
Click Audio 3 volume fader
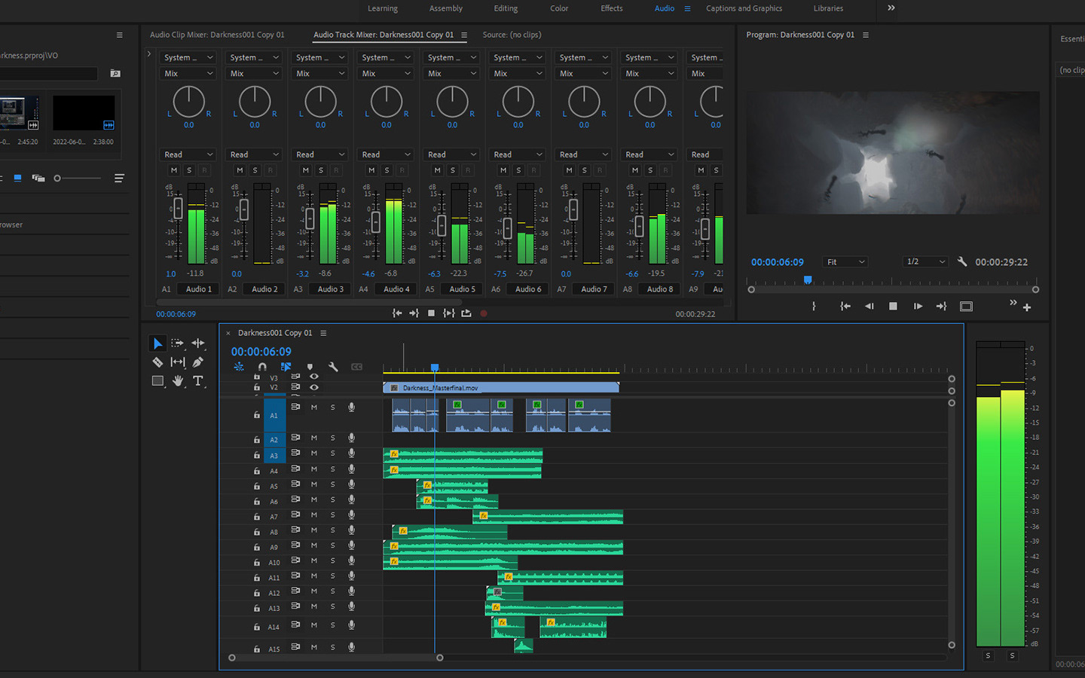310,218
